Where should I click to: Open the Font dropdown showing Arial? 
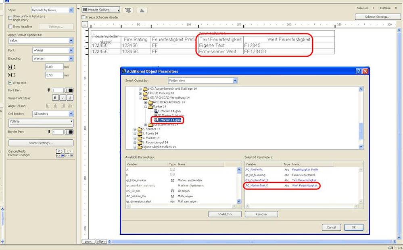(53, 50)
